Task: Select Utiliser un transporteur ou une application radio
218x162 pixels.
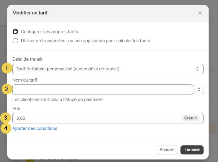Action: pos(16,41)
